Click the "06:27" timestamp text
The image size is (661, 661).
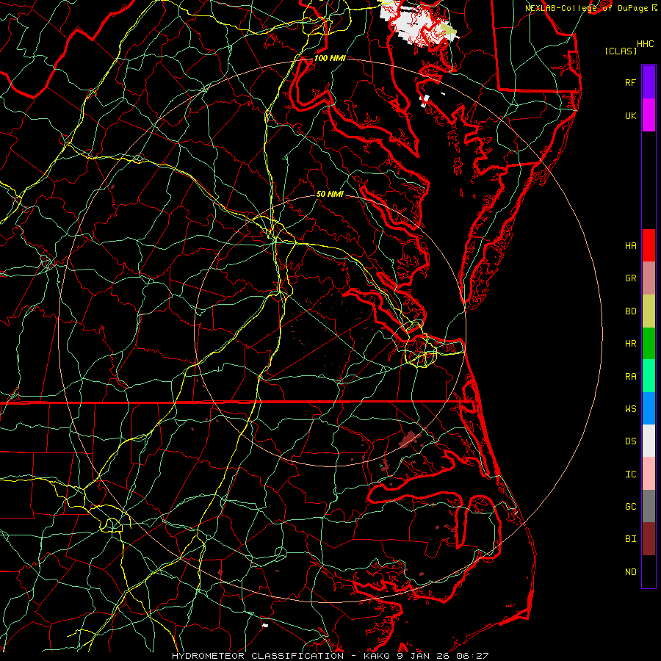click(x=472, y=656)
